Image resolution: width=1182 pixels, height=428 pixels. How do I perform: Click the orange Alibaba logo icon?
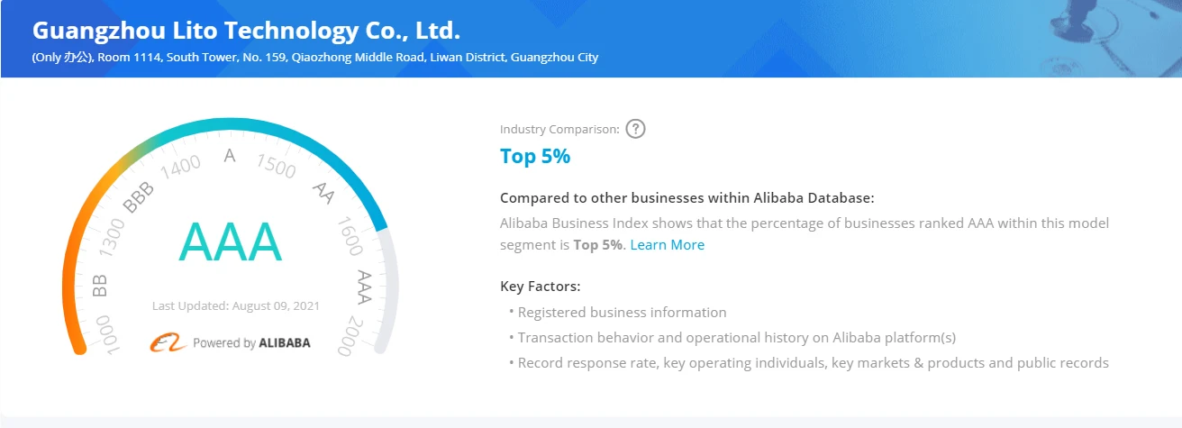tap(168, 342)
